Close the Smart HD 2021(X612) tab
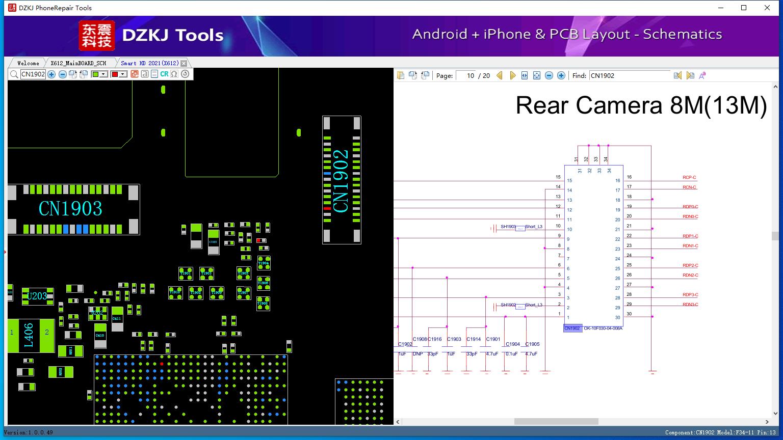Viewport: 783px width, 440px height. point(184,63)
